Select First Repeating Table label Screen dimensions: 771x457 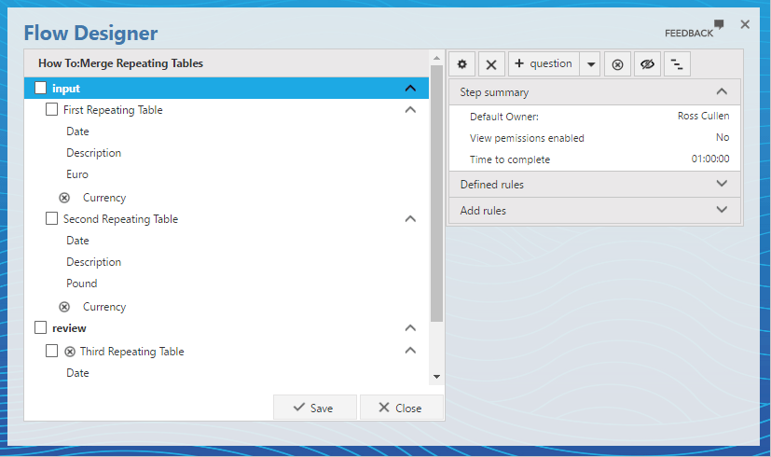click(x=113, y=110)
